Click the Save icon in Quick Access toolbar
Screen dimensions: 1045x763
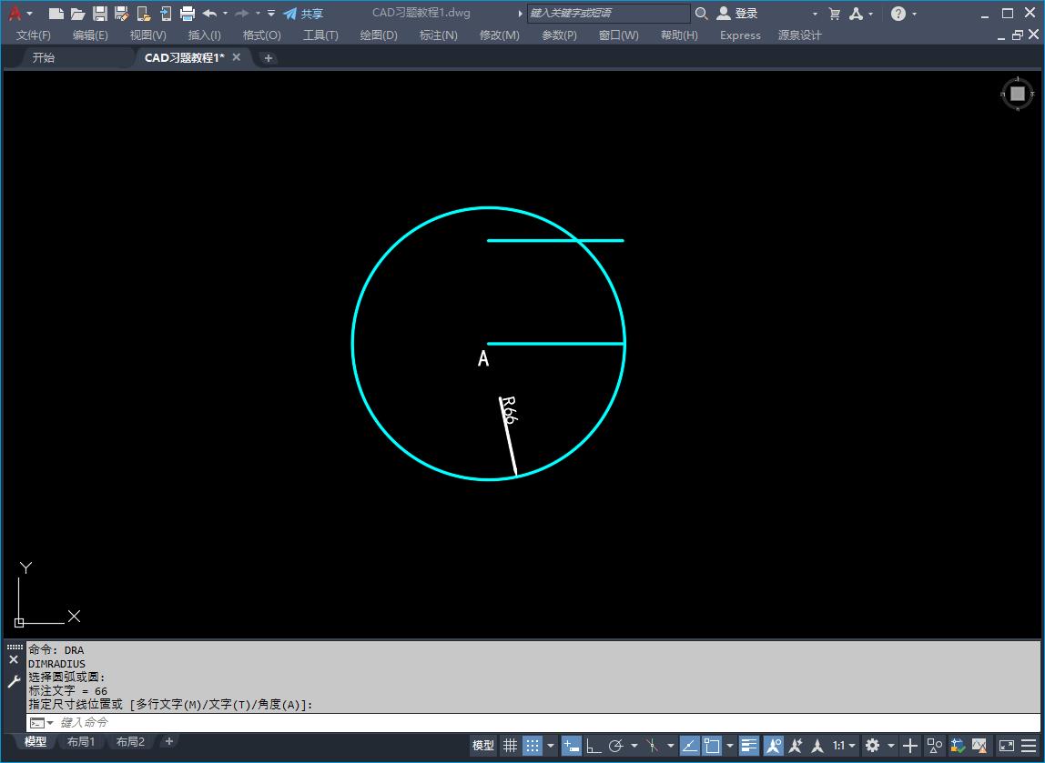101,14
